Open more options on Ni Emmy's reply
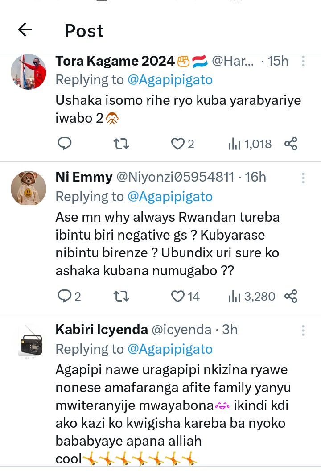Screen dimensions: 321x471 coord(303,178)
